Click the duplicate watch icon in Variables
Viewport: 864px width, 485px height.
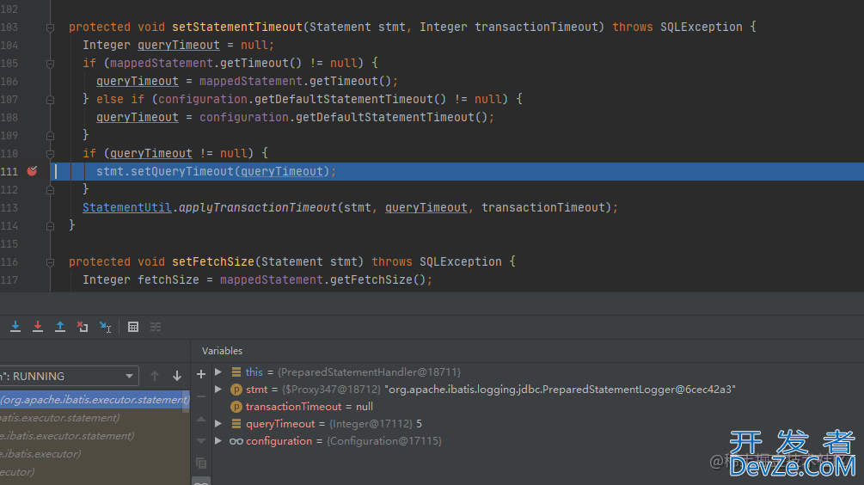[201, 463]
